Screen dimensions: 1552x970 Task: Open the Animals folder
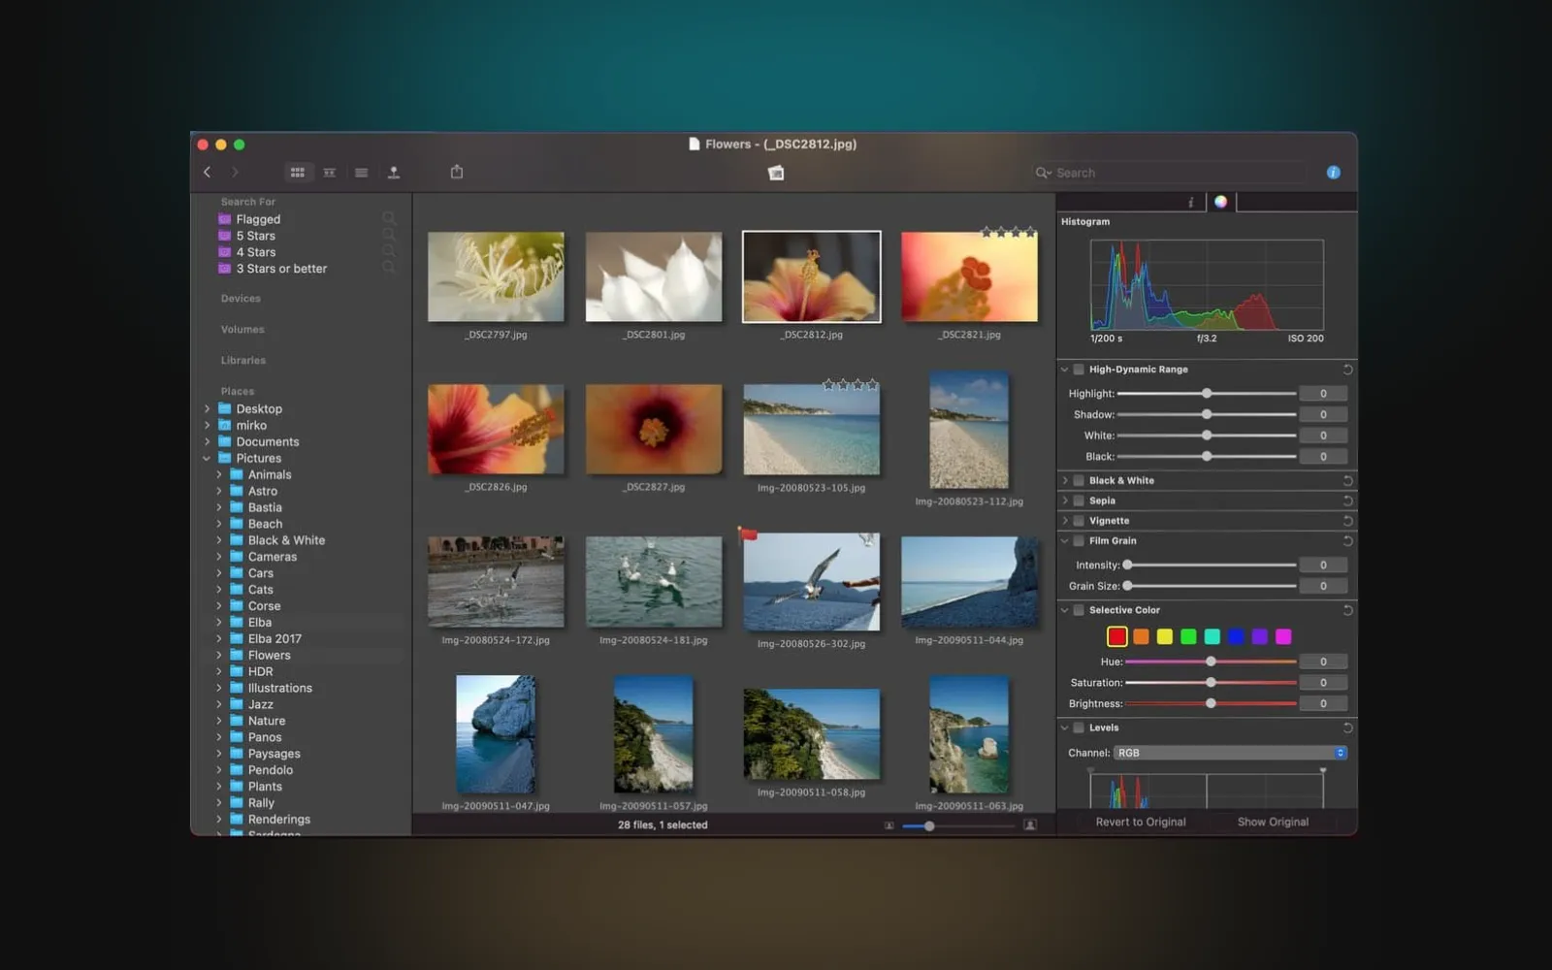point(270,475)
